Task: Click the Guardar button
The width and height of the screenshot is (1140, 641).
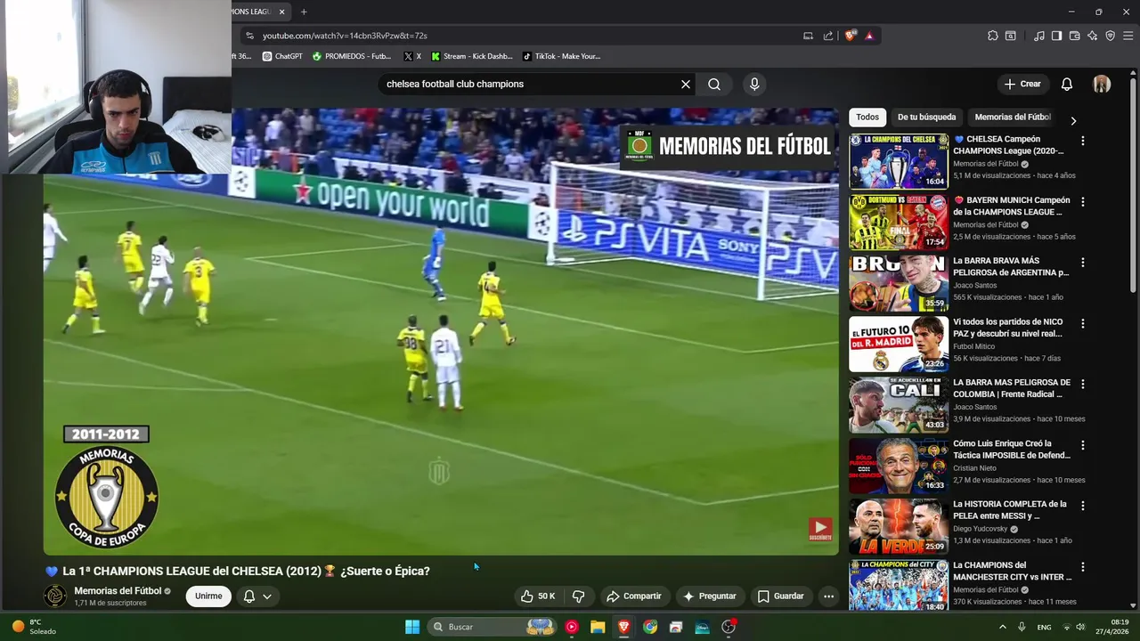Action: pos(780,596)
